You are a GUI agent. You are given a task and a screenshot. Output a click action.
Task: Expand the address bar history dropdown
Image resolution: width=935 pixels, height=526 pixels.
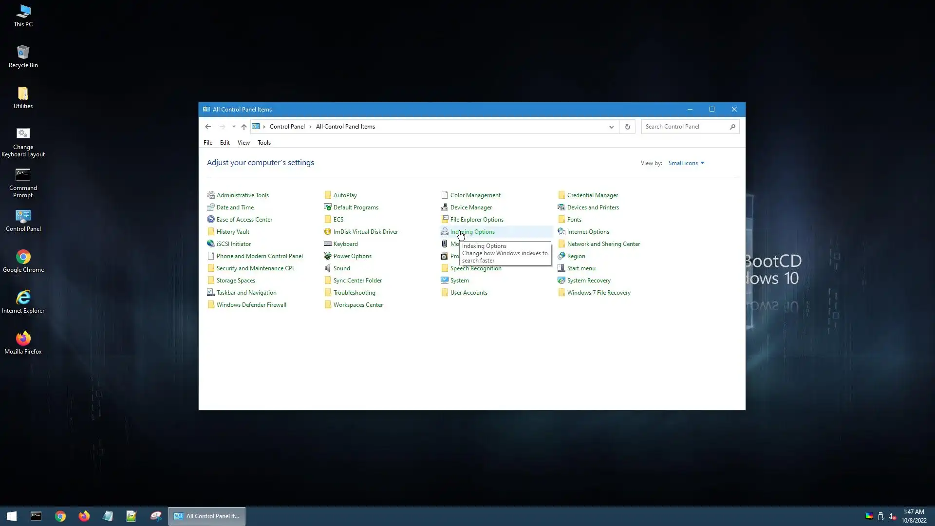pos(611,127)
